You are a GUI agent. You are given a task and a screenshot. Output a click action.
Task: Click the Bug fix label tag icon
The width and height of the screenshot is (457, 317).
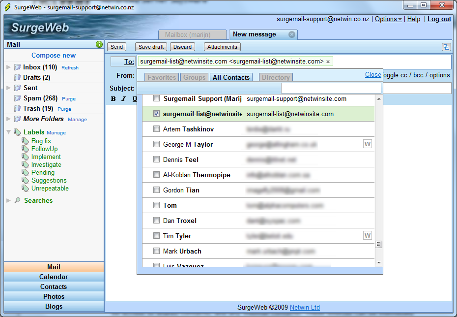pos(26,141)
